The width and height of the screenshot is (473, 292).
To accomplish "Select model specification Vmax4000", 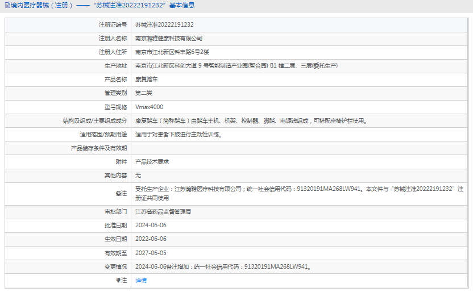I will [150, 107].
